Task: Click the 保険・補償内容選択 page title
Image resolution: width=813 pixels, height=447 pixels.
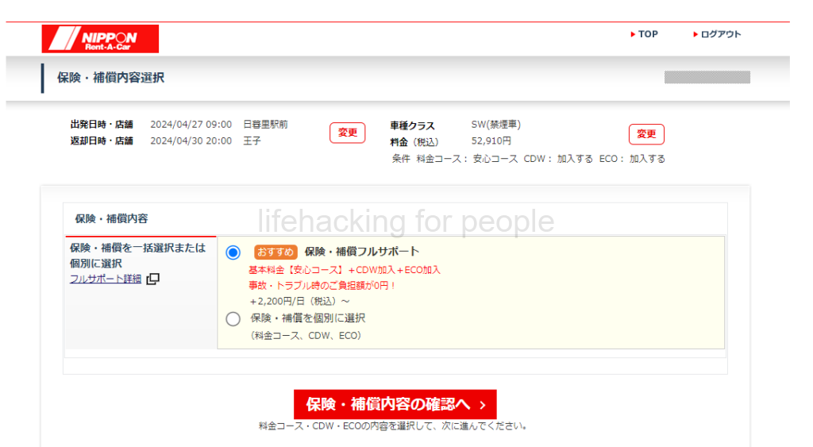Action: 110,78
